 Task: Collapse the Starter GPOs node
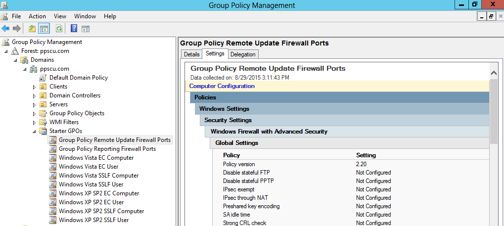pos(35,132)
